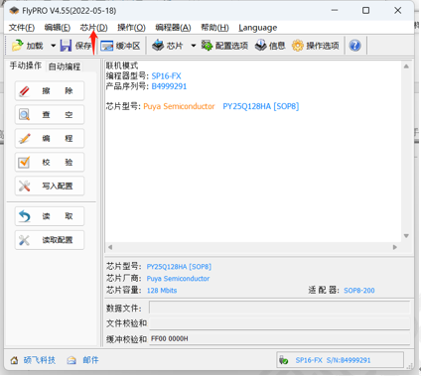Open 配置选项 configuration options

pyautogui.click(x=224, y=46)
